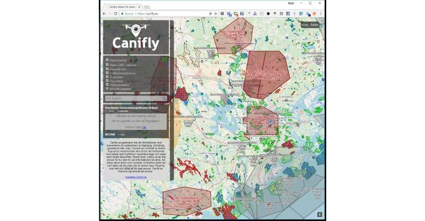Open the Chrome three-dot menu
Screen dimensions: 425x221
(x=321, y=14)
